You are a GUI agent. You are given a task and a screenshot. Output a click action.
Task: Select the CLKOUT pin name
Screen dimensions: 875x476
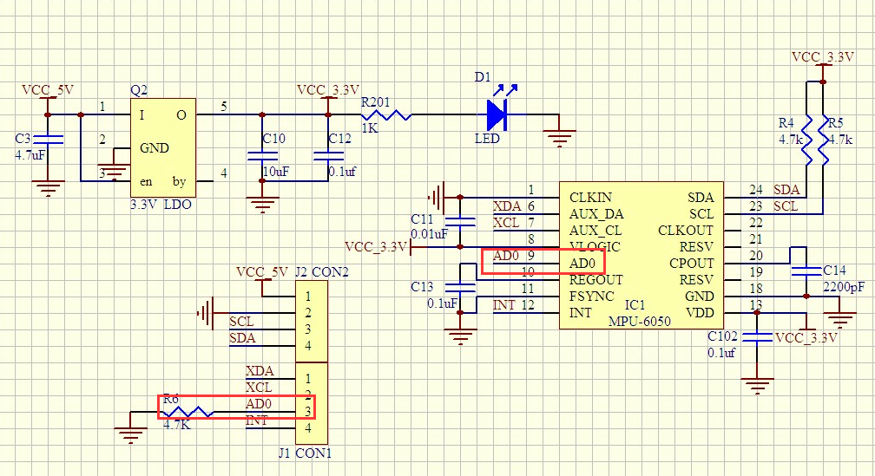686,231
